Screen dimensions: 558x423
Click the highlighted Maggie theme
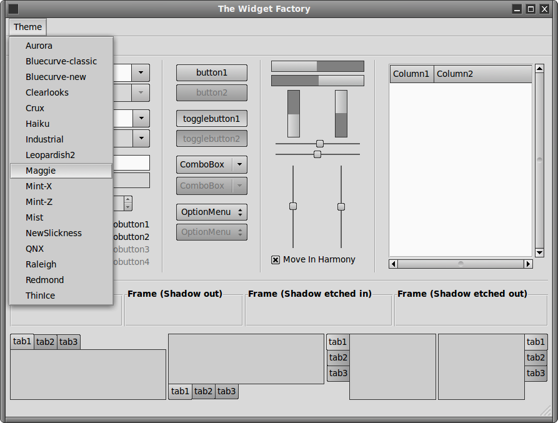click(x=61, y=171)
